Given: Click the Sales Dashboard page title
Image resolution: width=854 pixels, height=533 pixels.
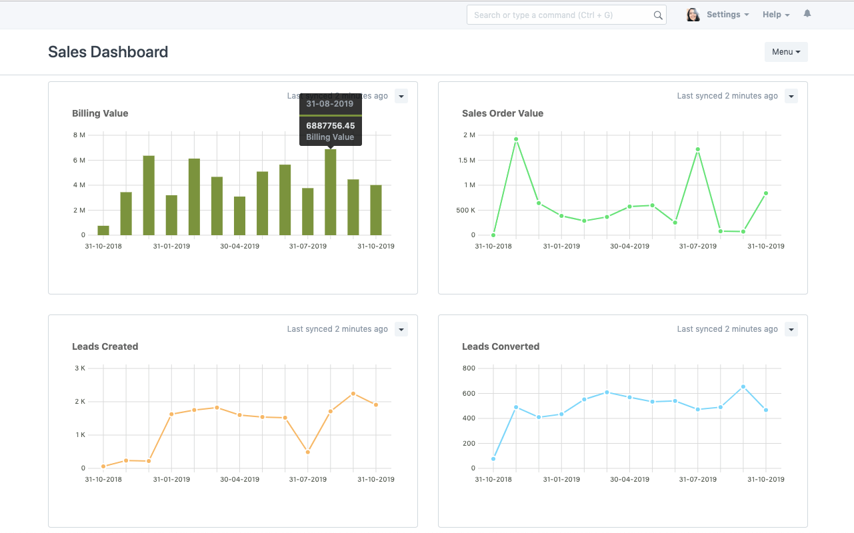Looking at the screenshot, I should point(108,52).
